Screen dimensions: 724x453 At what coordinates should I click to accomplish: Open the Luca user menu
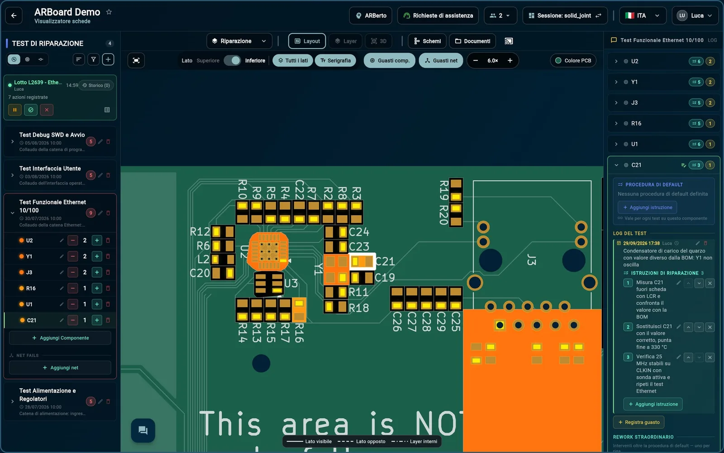[x=695, y=15]
